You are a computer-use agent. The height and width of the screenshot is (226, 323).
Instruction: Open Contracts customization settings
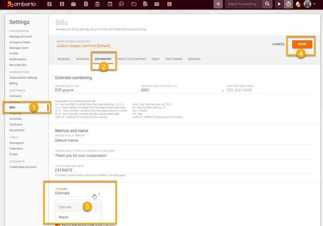pyautogui.click(x=16, y=124)
